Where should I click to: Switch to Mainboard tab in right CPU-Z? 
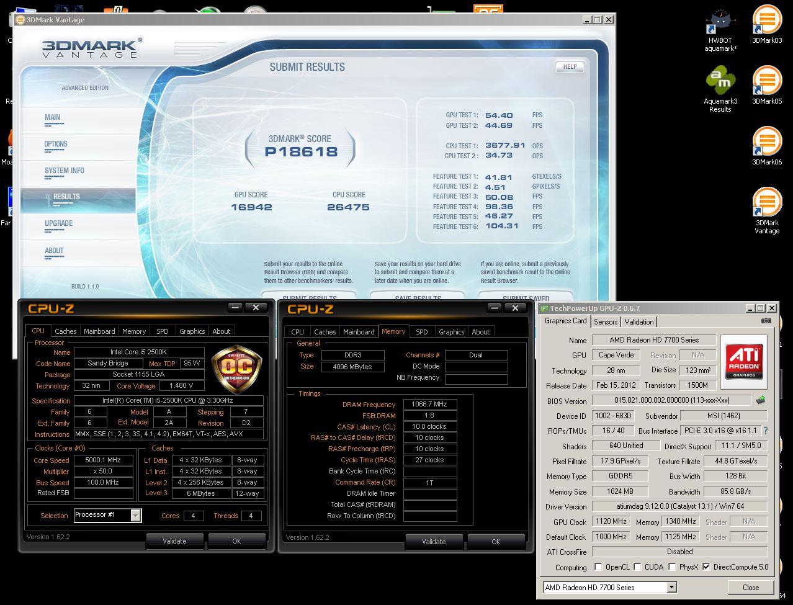point(359,332)
